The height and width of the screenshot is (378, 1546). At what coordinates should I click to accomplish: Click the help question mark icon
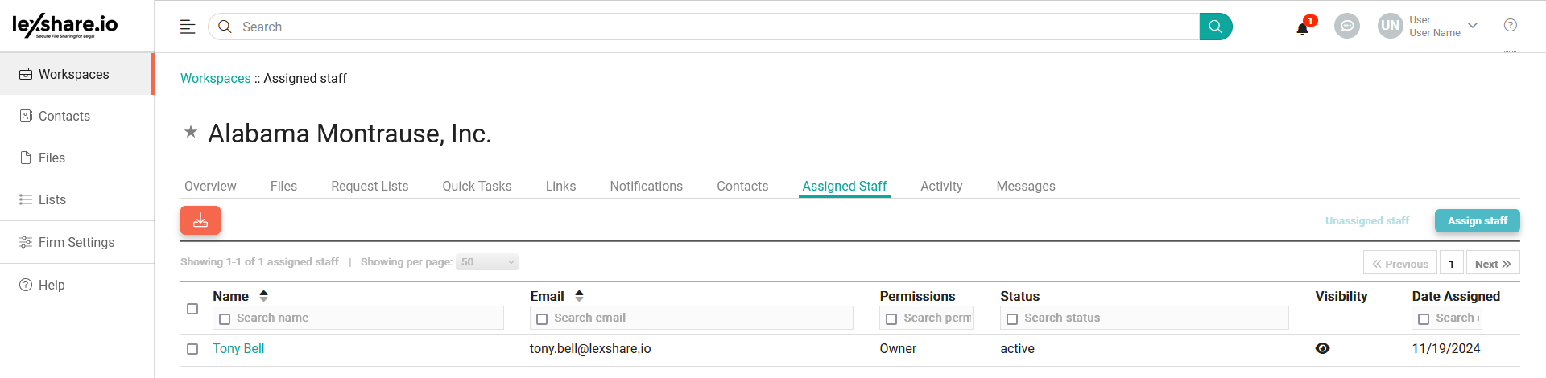click(1510, 26)
